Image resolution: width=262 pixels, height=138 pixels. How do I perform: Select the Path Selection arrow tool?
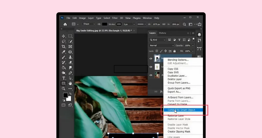click(70, 78)
